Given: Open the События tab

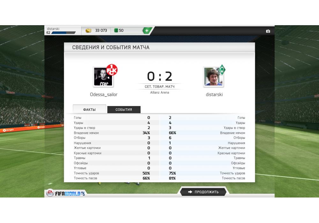Looking at the screenshot, I should coord(124,110).
